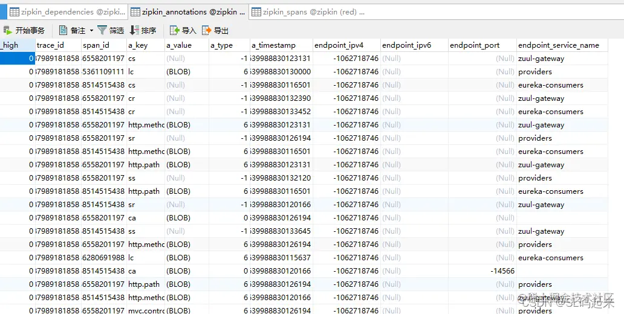Screen dimensions: 624x314
Task: Select span_id cell 6280691988
Action: tap(104, 258)
